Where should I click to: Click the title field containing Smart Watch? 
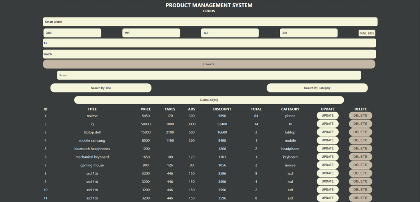[210, 22]
